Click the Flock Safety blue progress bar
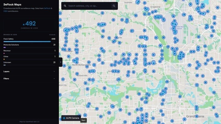 click(27, 42)
